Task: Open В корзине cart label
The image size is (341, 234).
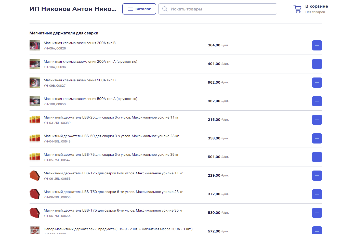Action: [317, 6]
